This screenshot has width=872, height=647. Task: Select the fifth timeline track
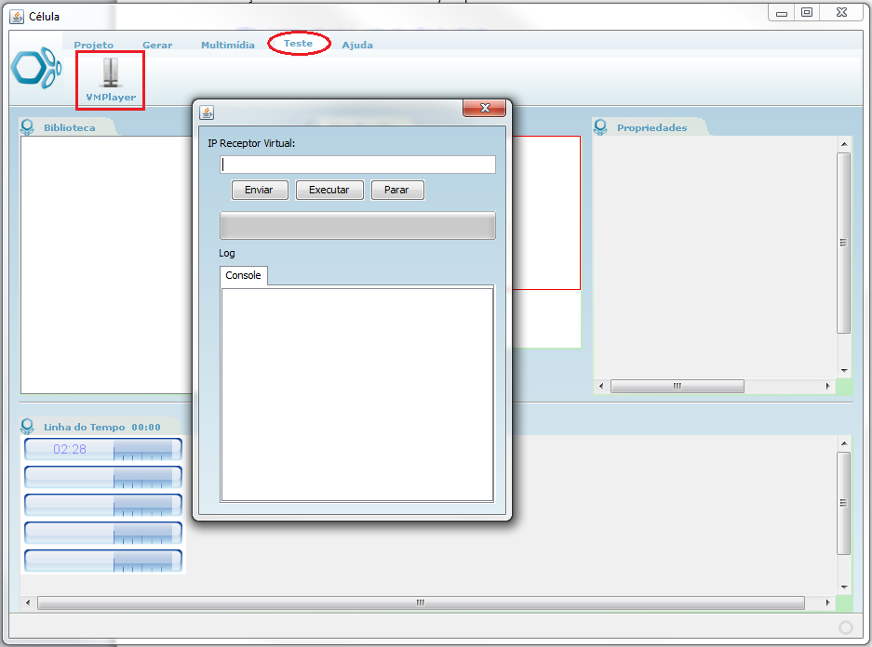pyautogui.click(x=103, y=561)
